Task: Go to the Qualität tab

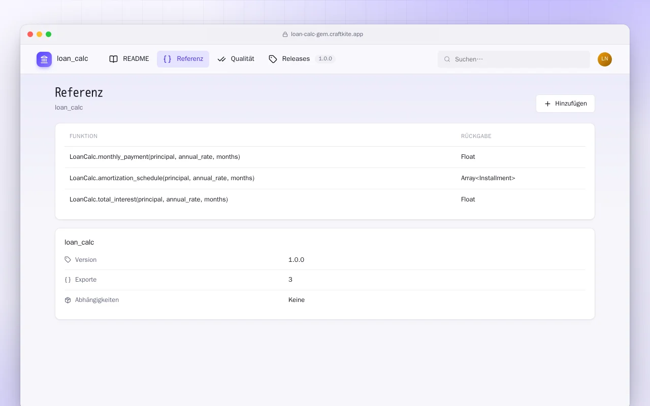Action: pos(236,59)
